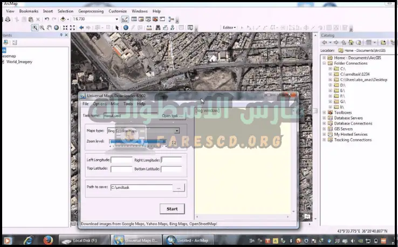398x247 pixels.
Task: Open the Geoprocessing menu
Action: (x=91, y=11)
